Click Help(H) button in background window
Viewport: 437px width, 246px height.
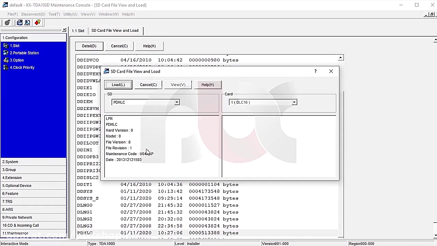point(149,46)
